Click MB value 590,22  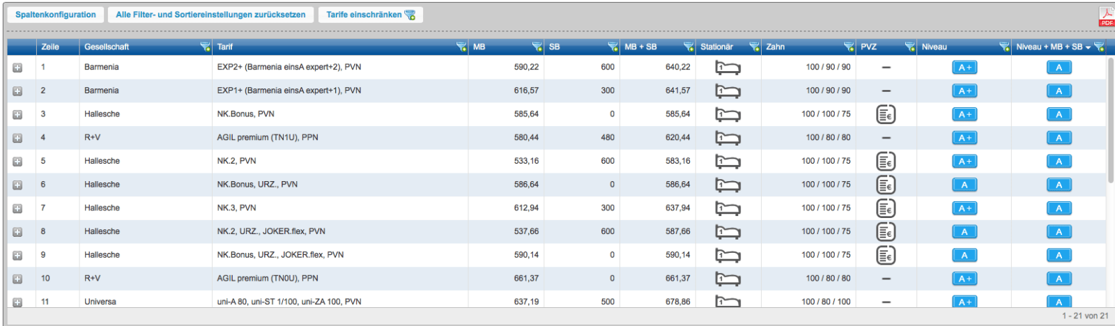click(x=526, y=67)
